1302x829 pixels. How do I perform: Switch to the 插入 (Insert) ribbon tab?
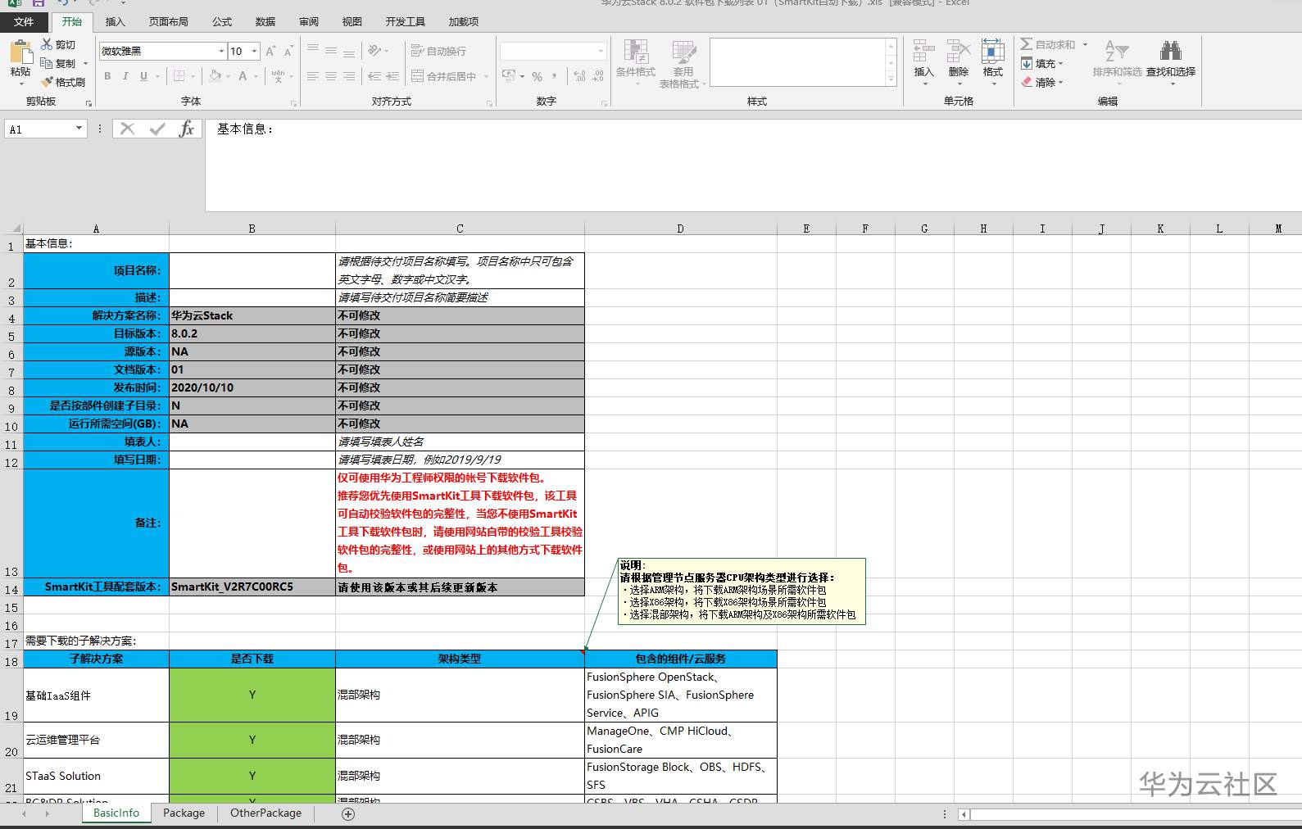point(116,22)
